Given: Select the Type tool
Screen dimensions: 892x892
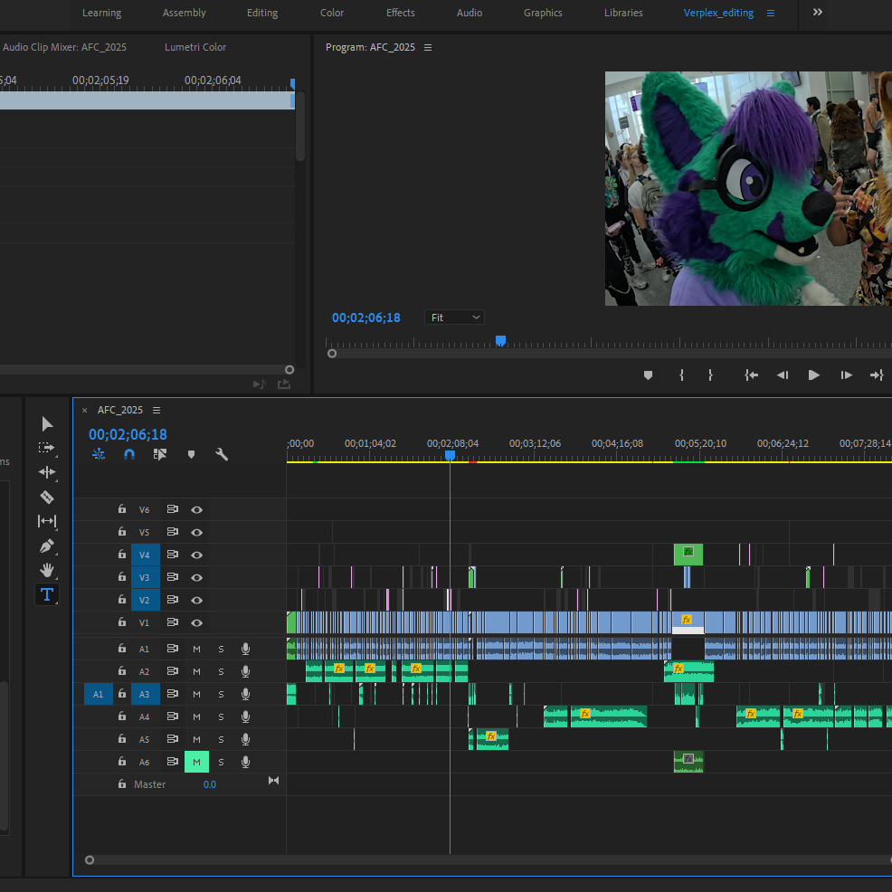Looking at the screenshot, I should tap(47, 594).
